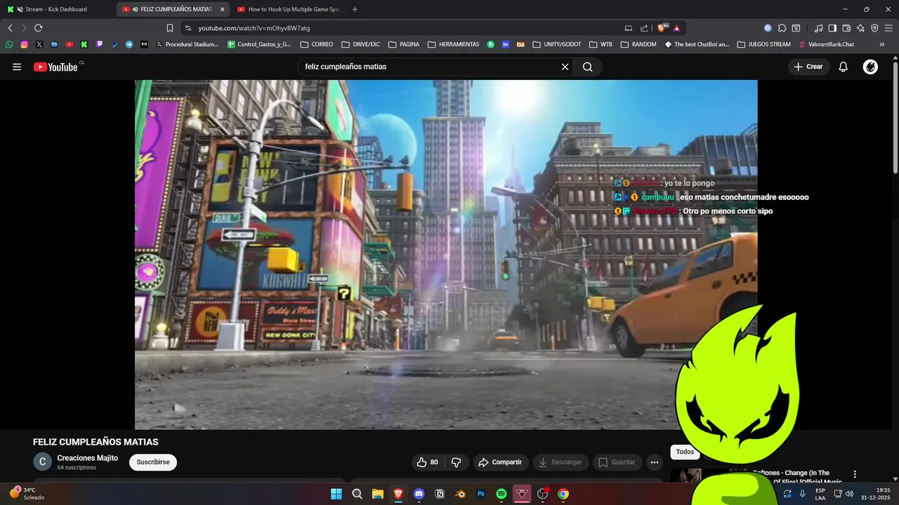Open the Windows Start menu
The width and height of the screenshot is (899, 505).
pos(336,494)
